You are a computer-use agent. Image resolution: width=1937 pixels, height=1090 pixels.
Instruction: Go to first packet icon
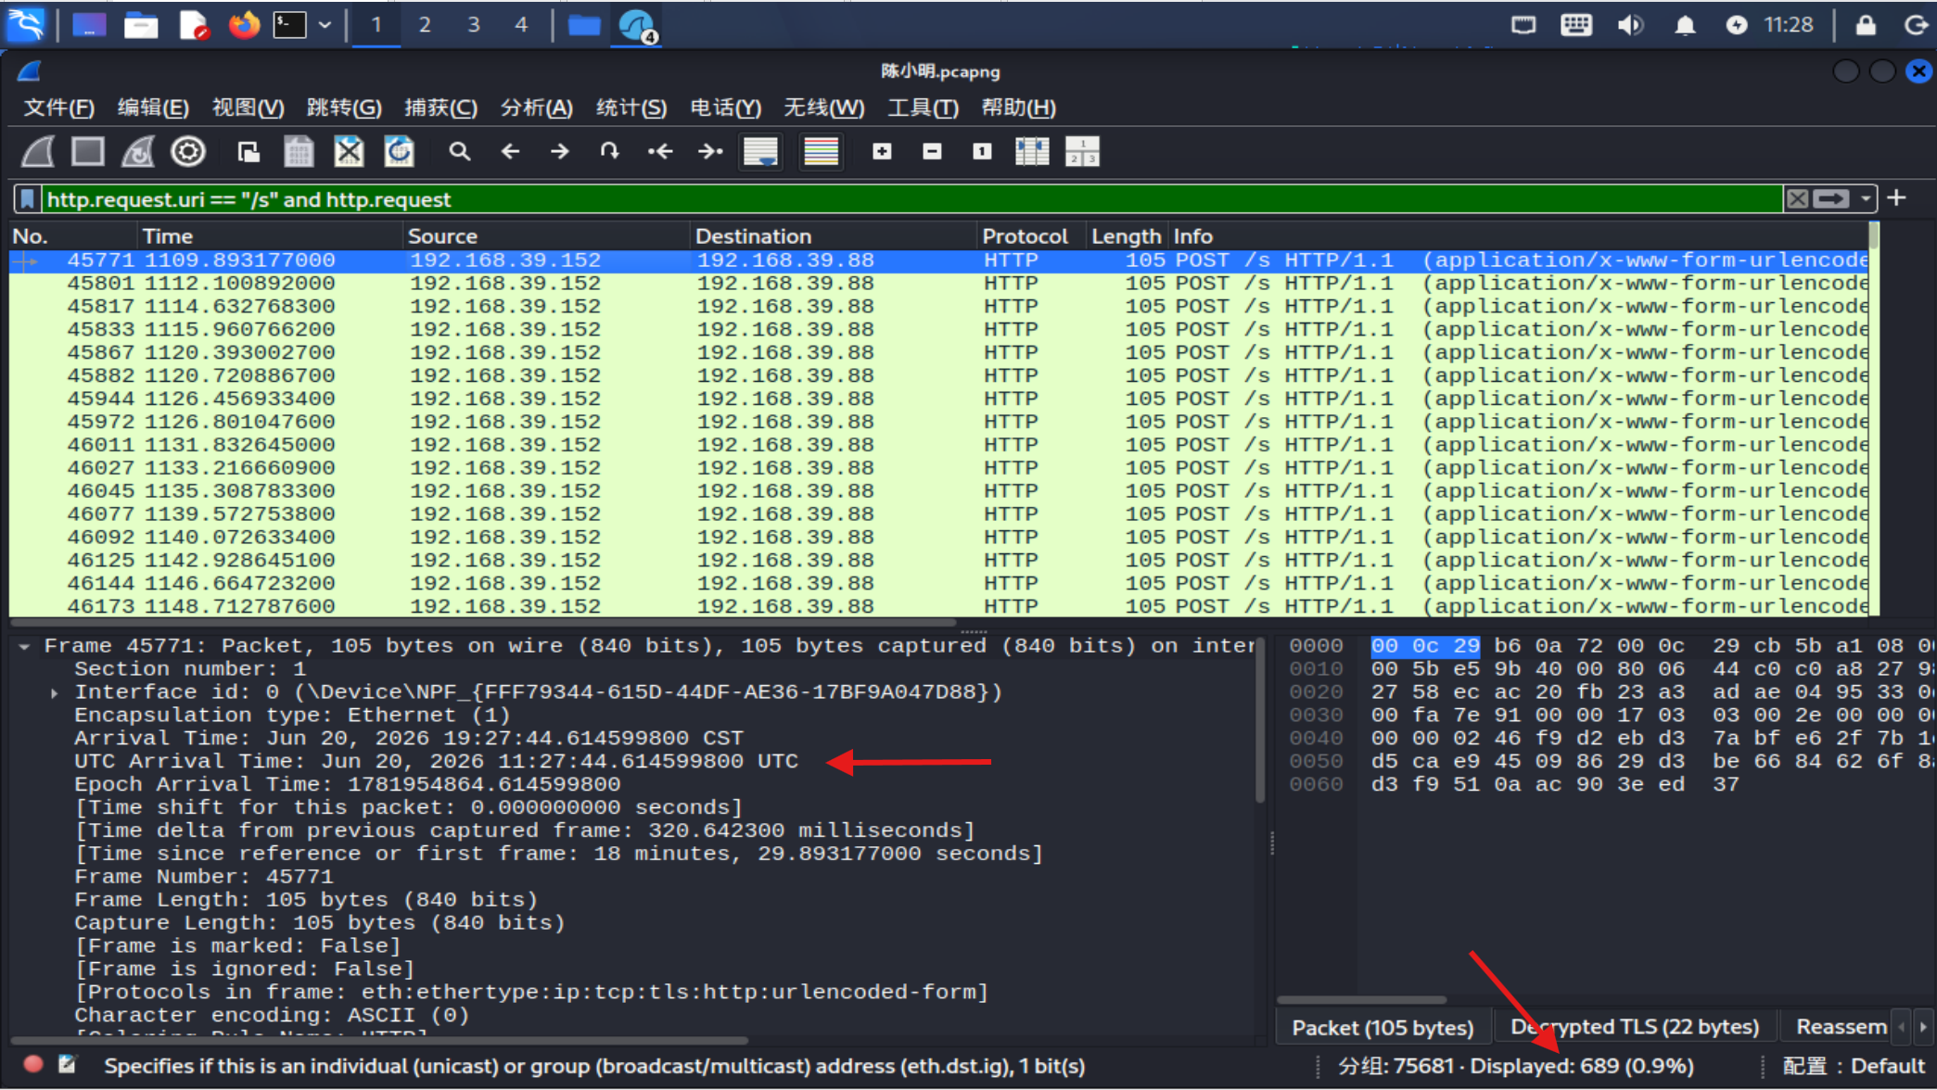[659, 151]
